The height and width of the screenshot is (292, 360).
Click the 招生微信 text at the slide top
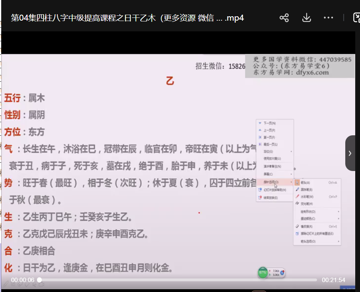(x=220, y=66)
